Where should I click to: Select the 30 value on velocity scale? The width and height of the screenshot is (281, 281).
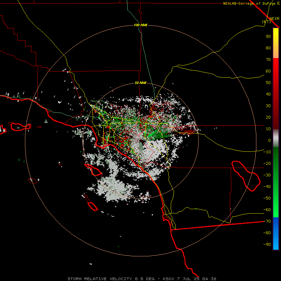pos(268,106)
